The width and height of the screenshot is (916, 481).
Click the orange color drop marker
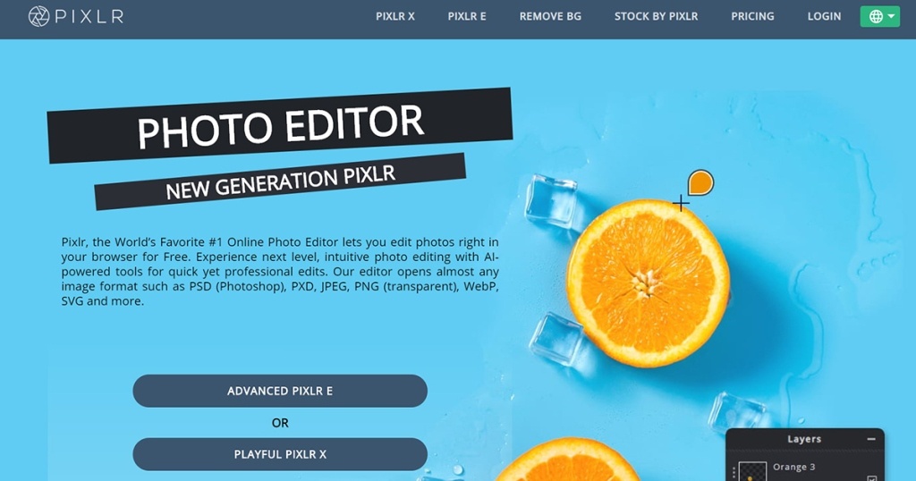700,182
